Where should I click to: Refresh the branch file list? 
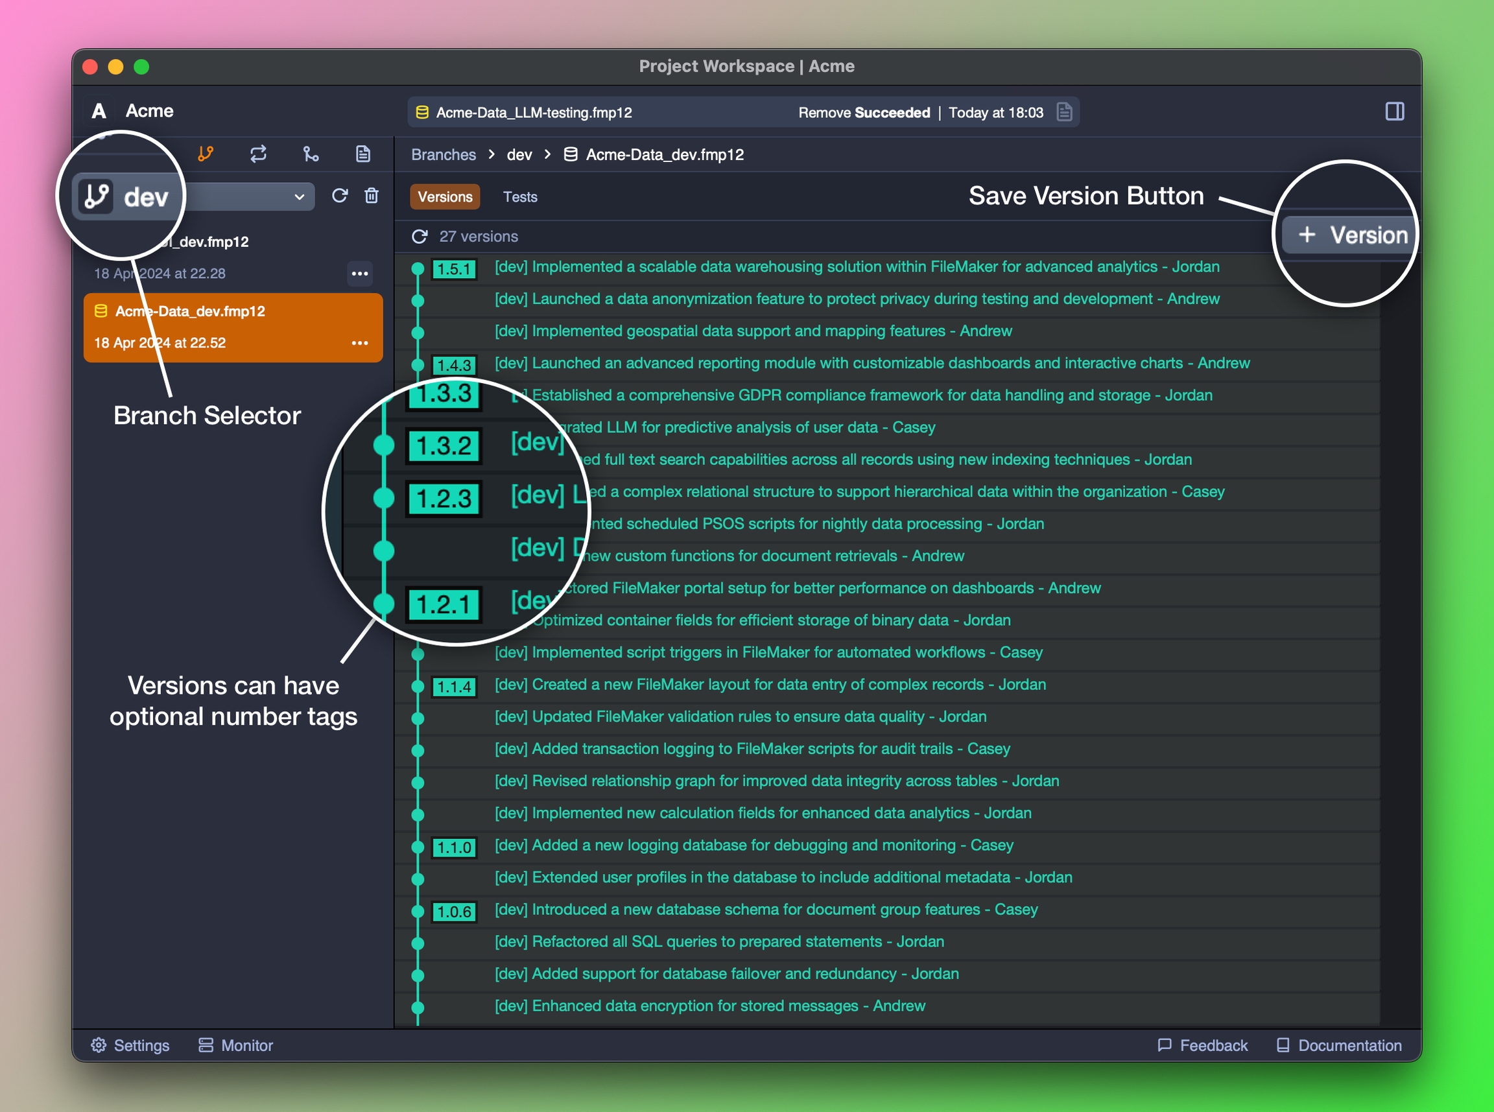point(340,196)
